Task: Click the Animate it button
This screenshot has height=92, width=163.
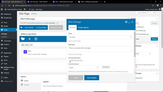Action: pyautogui.click(x=106, y=67)
